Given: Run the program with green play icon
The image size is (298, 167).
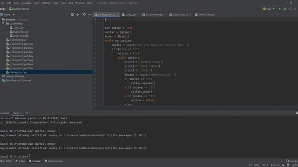Looking at the screenshot, I should (x=279, y=9).
